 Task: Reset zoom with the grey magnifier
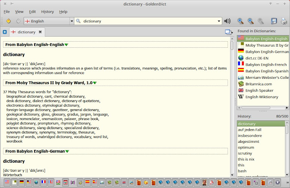261,21
